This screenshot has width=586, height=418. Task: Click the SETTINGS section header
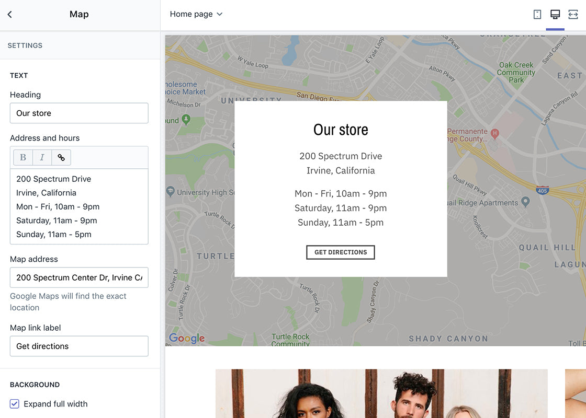pyautogui.click(x=25, y=45)
